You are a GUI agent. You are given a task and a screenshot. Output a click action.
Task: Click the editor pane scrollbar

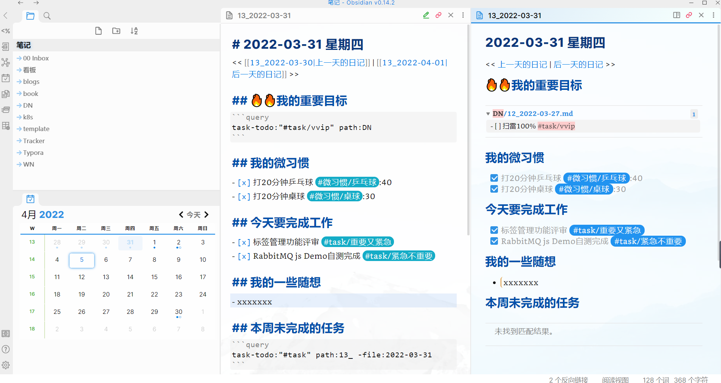coord(468,130)
